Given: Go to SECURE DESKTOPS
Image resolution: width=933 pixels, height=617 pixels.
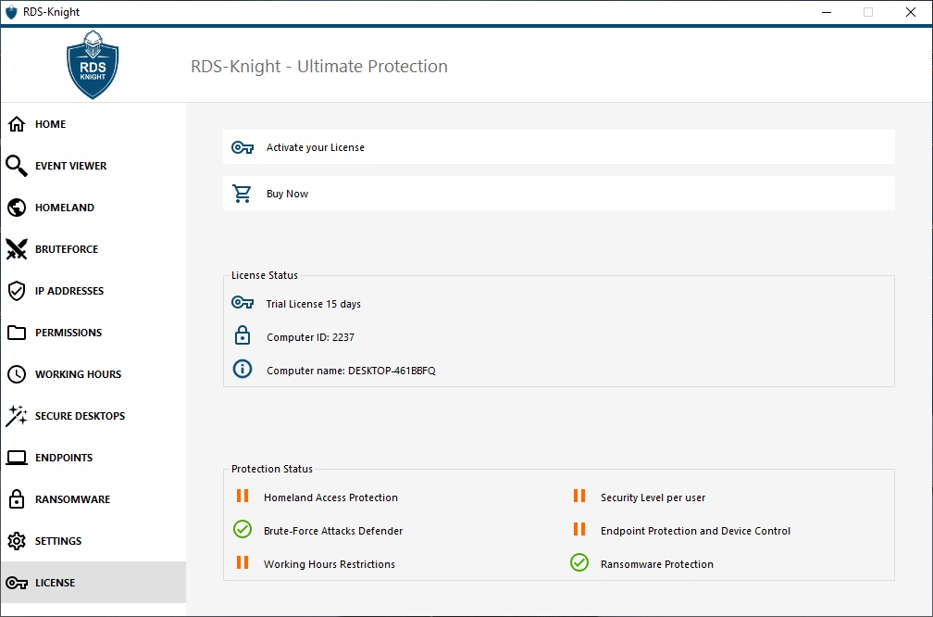Looking at the screenshot, I should click(93, 416).
